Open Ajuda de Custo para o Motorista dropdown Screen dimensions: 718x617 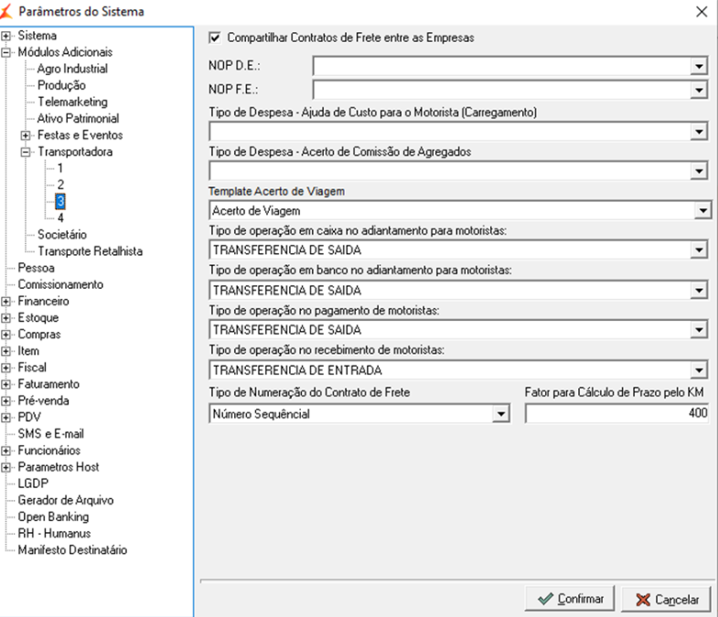click(x=699, y=133)
